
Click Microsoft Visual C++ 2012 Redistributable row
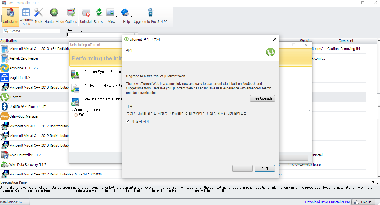pyautogui.click(x=35, y=136)
